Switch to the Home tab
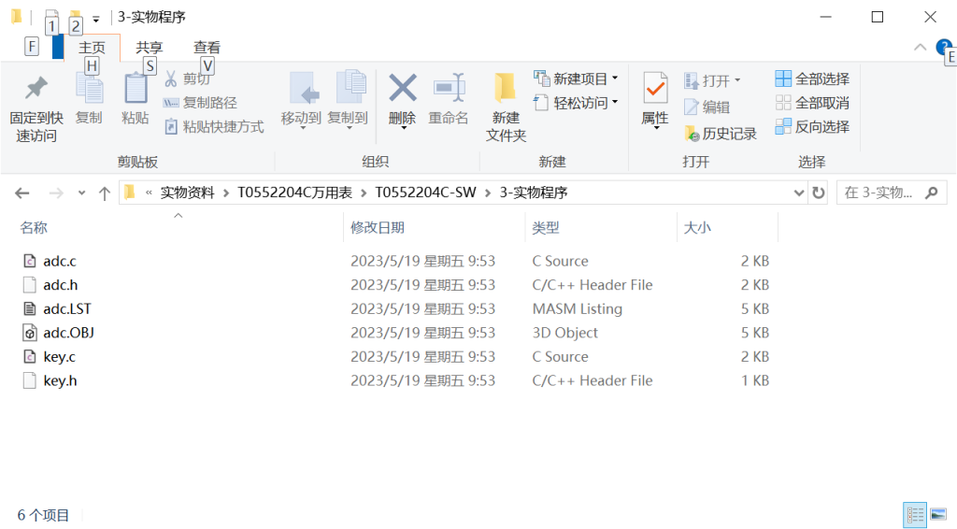The image size is (957, 529). pyautogui.click(x=92, y=47)
